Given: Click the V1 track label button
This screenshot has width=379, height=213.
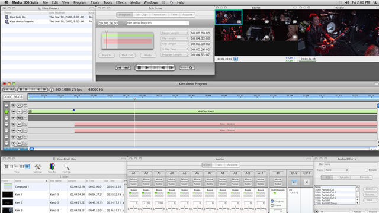Looking at the screenshot, I should click(x=19, y=105).
